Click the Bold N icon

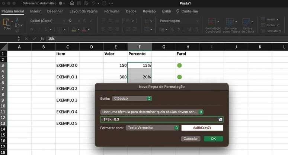coord(32,29)
